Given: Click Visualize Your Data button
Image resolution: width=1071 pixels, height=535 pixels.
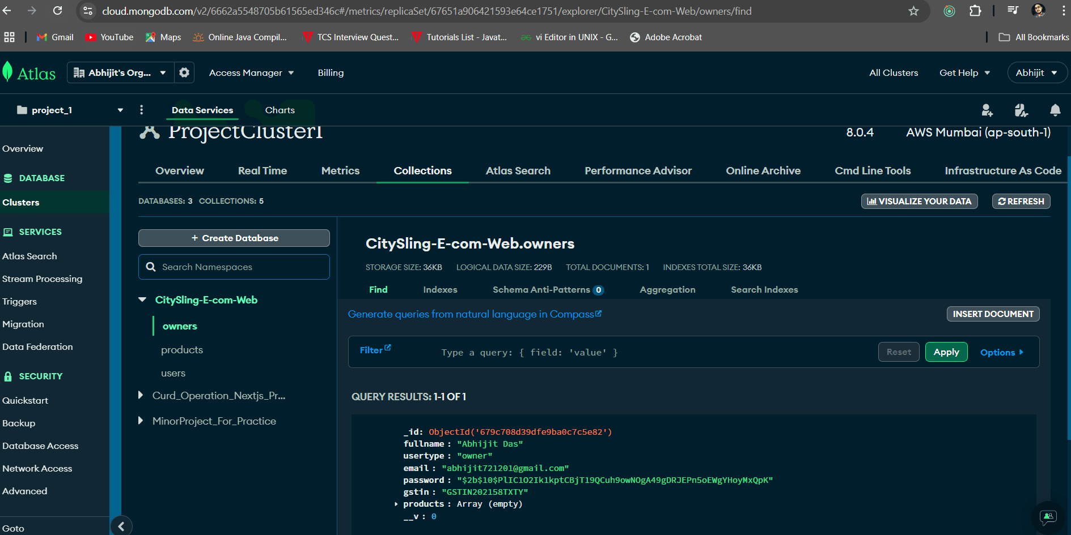Looking at the screenshot, I should (x=920, y=201).
